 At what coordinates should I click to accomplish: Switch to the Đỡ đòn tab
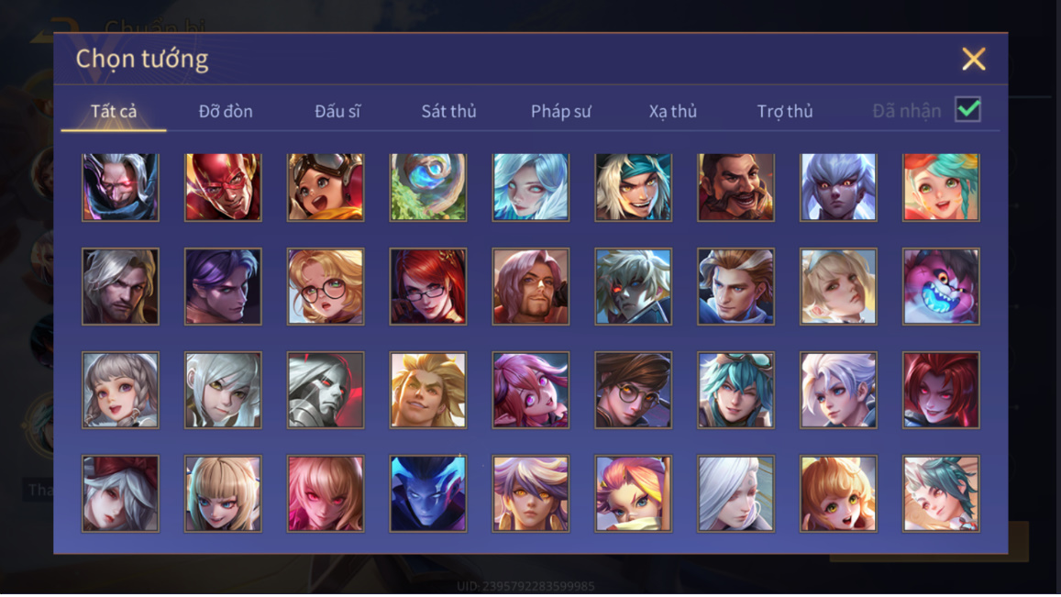226,111
